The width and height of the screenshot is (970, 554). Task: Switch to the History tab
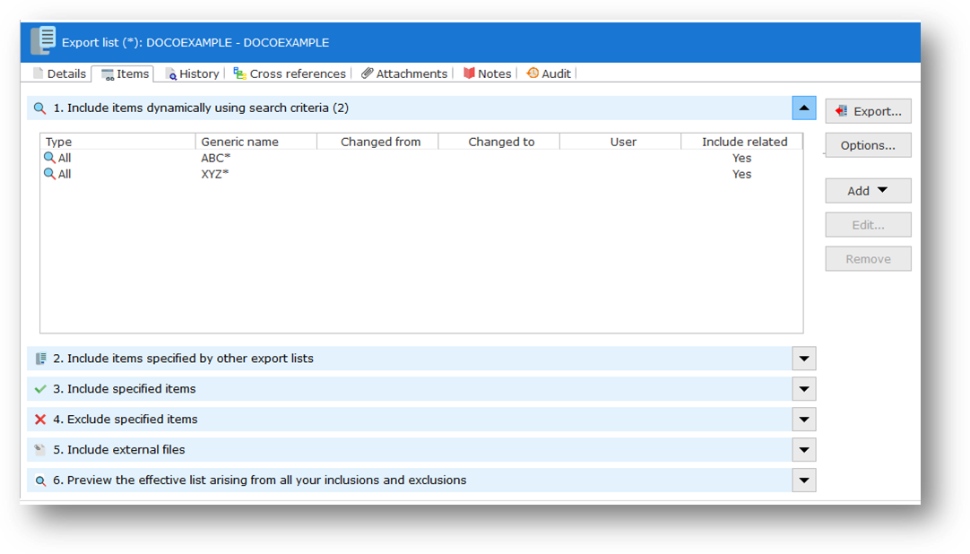192,74
